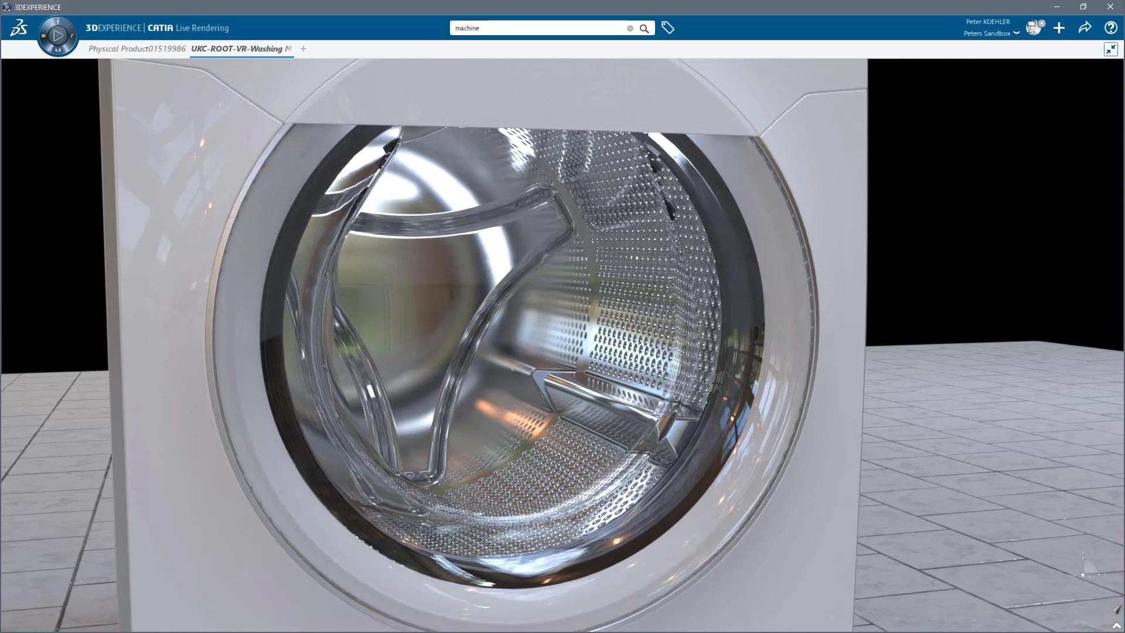This screenshot has width=1125, height=633.
Task: Toggle exit full screen with the corner arrows icon
Action: (1111, 49)
